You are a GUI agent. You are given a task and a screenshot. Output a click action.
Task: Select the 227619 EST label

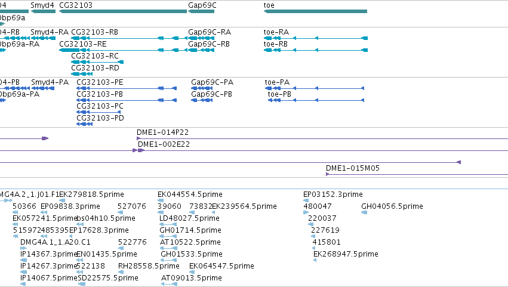point(325,230)
